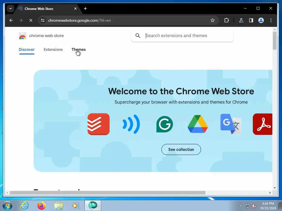
Task: Open the muted volume tray icon
Action: (254, 206)
